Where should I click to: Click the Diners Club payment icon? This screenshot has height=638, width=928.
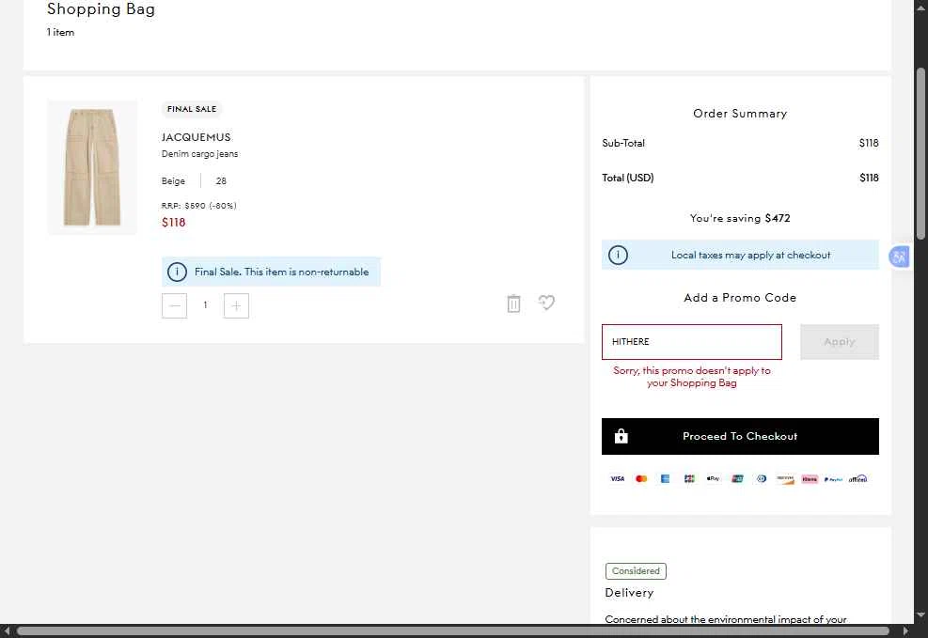point(762,479)
